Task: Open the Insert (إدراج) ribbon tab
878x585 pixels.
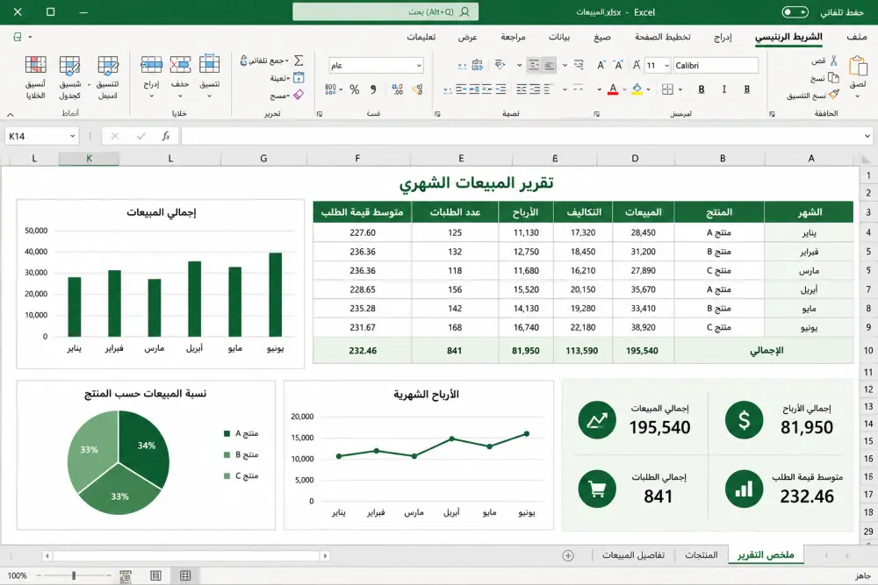Action: (x=723, y=37)
